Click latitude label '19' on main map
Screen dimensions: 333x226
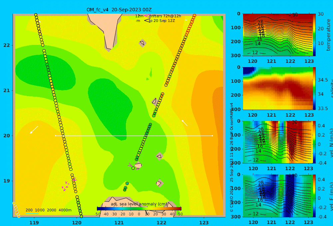(7, 181)
